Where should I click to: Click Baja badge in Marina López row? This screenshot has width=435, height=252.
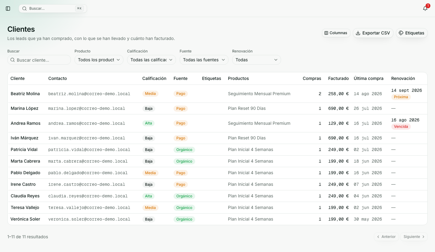(x=149, y=108)
